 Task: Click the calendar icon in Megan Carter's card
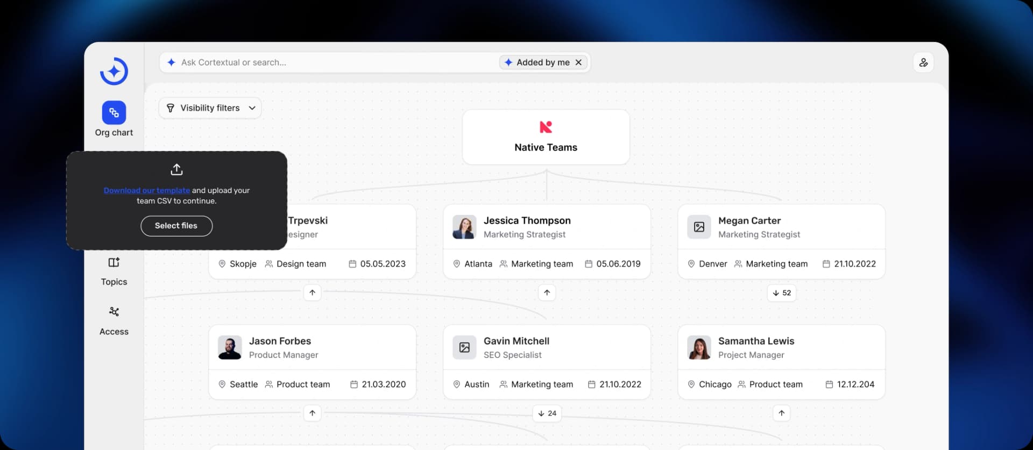[826, 264]
